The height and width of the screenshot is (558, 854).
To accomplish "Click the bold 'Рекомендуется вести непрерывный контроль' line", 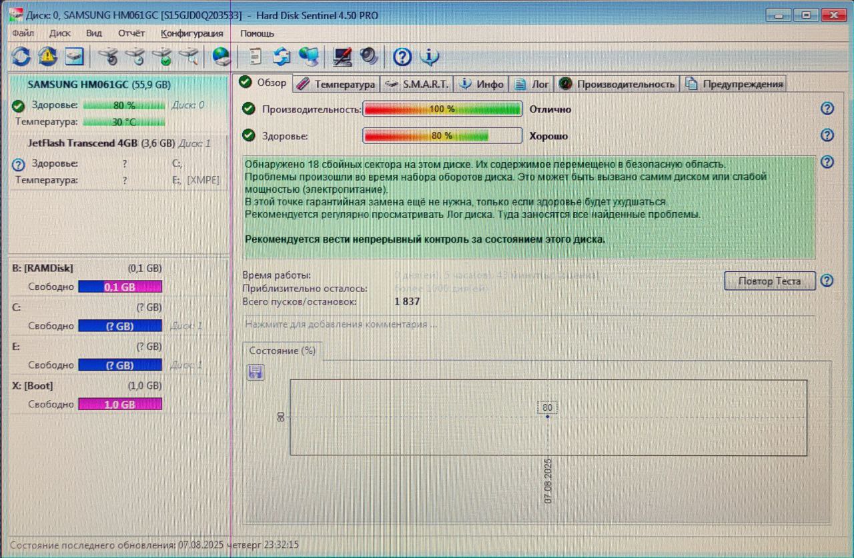I will [425, 239].
